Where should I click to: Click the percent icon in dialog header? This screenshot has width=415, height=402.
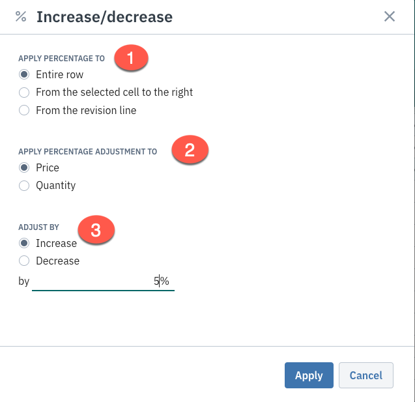click(21, 16)
